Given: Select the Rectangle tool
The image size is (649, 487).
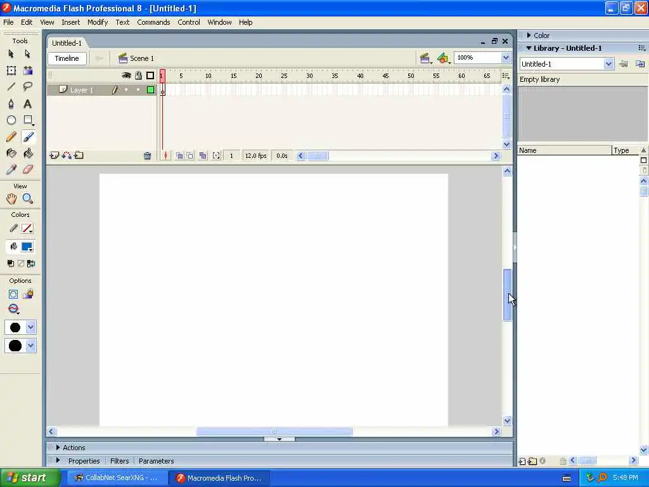Looking at the screenshot, I should pyautogui.click(x=28, y=120).
